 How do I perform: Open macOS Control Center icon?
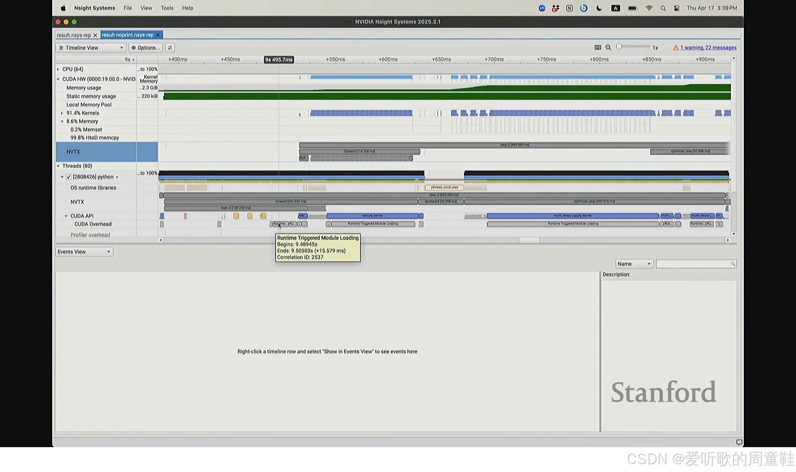coord(677,8)
